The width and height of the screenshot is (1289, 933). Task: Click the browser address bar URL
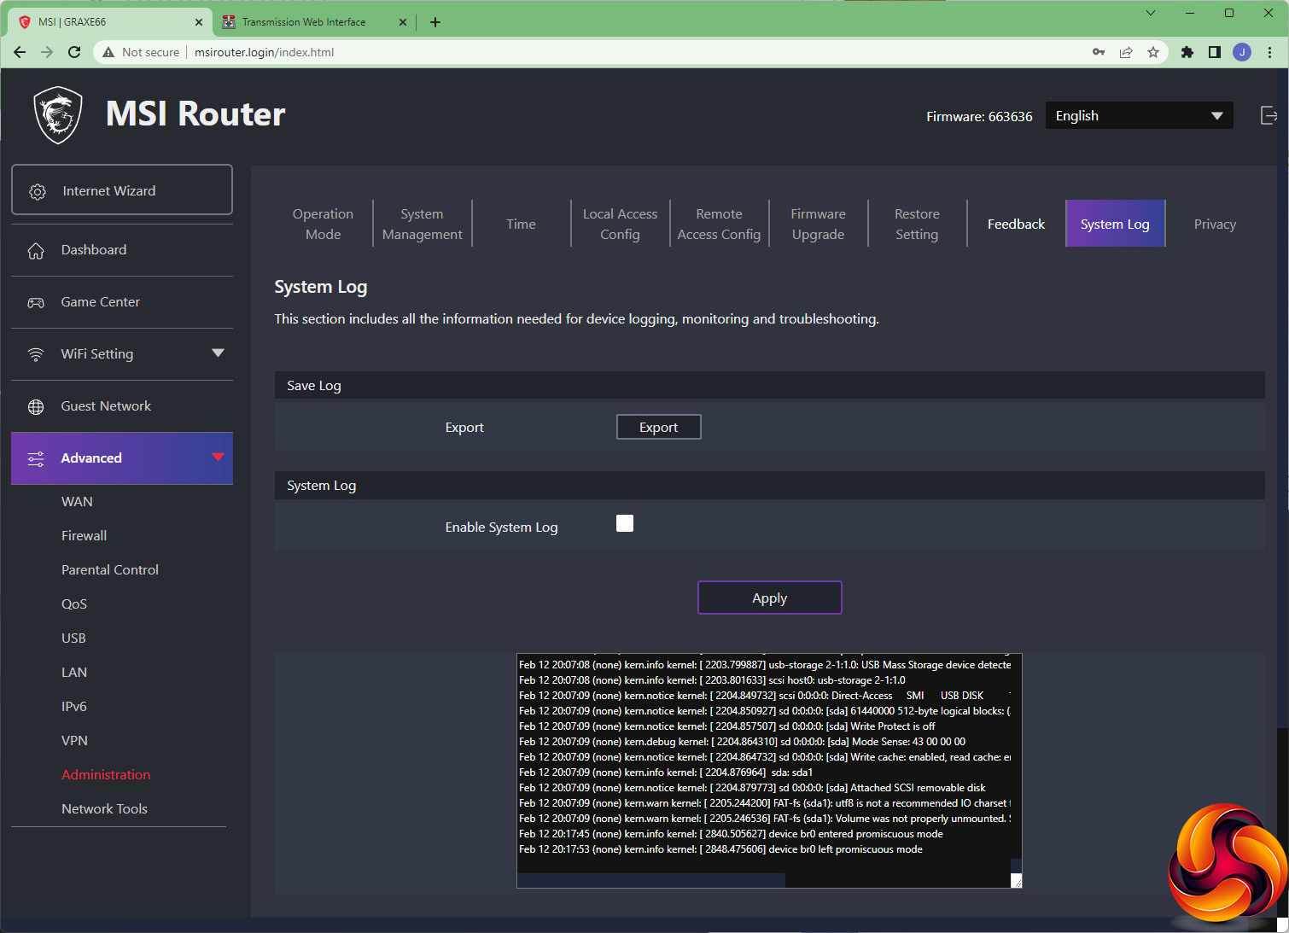pos(264,52)
